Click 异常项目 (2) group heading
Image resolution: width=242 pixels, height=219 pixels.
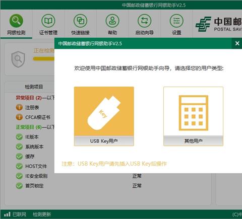pos(29,98)
